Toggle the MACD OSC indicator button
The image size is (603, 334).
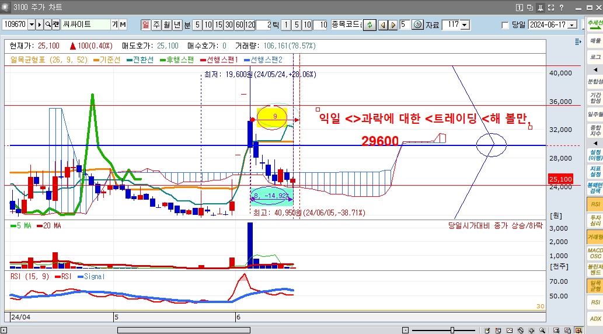(x=595, y=253)
